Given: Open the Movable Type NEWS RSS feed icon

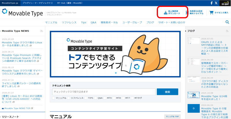Looking at the screenshot, I should click(41, 31).
